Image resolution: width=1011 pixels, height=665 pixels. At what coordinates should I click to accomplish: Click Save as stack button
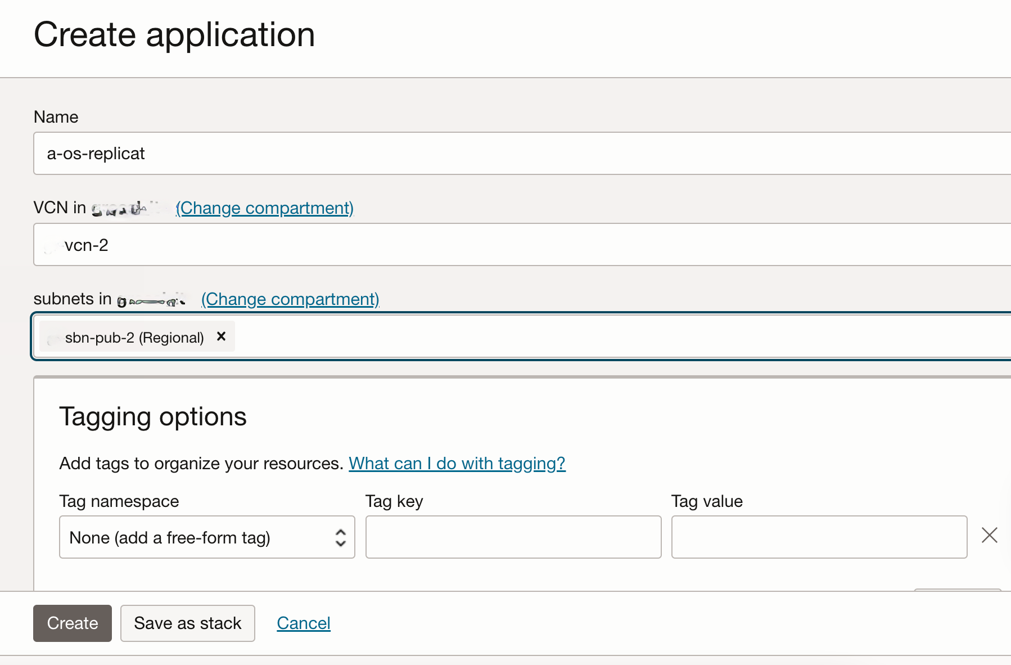coord(188,623)
